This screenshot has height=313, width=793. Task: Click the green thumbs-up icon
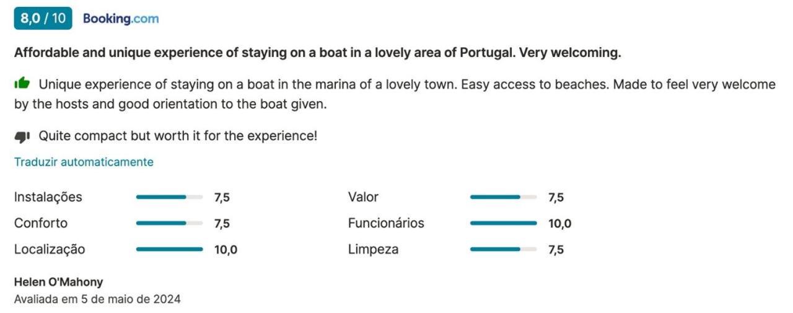(22, 83)
